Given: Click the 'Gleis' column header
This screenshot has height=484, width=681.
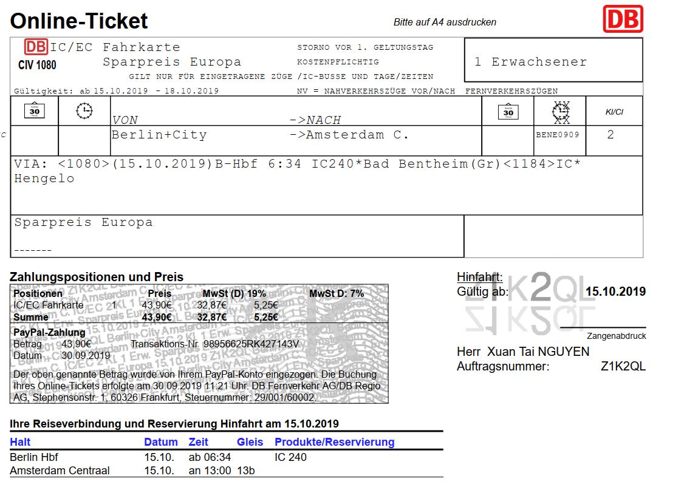Looking at the screenshot, I should click(x=250, y=442).
